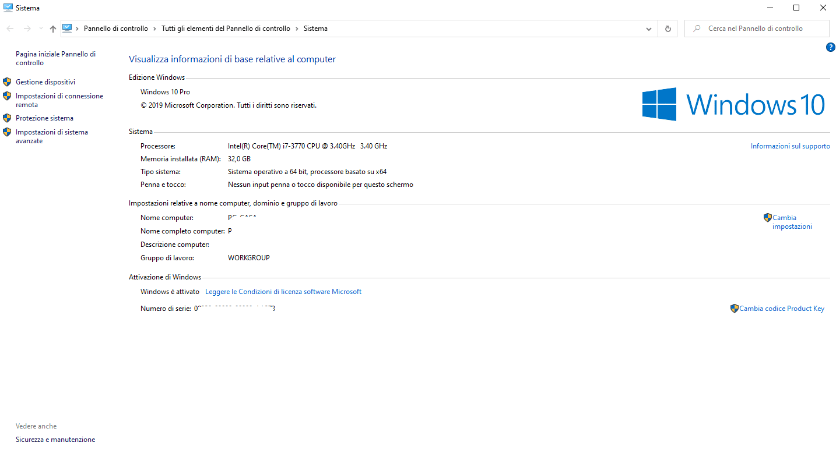Click shield icon next to Cambia codice Product Key

click(x=735, y=309)
